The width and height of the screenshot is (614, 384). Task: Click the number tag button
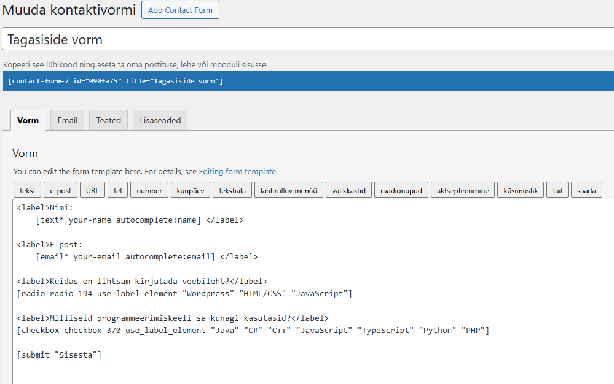coord(149,191)
